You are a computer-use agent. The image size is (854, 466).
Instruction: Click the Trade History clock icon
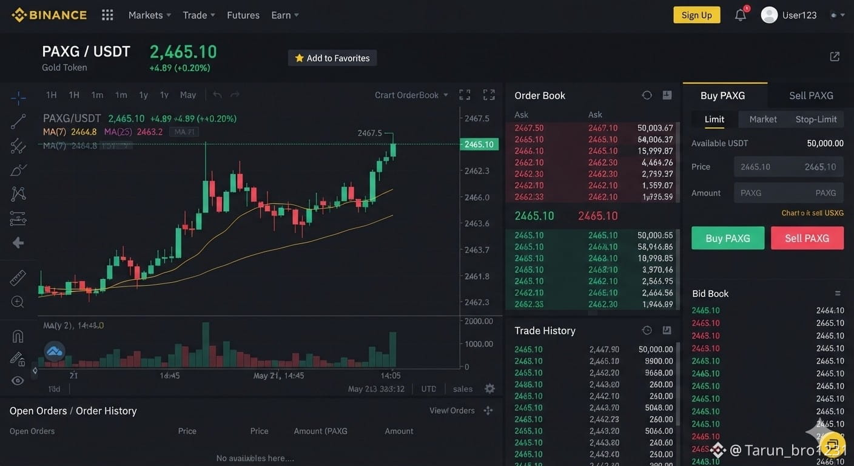647,330
